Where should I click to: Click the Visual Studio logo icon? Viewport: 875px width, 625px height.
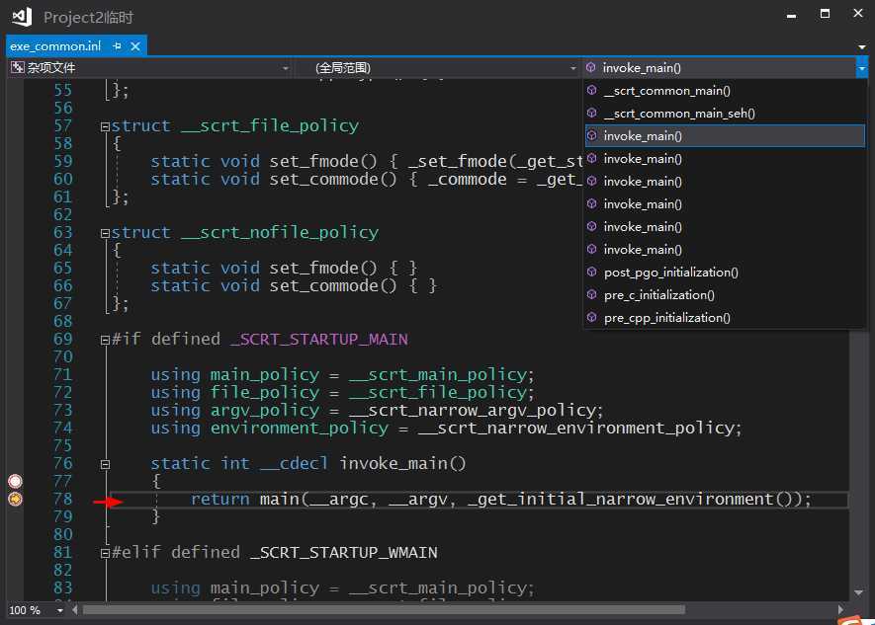[x=22, y=17]
